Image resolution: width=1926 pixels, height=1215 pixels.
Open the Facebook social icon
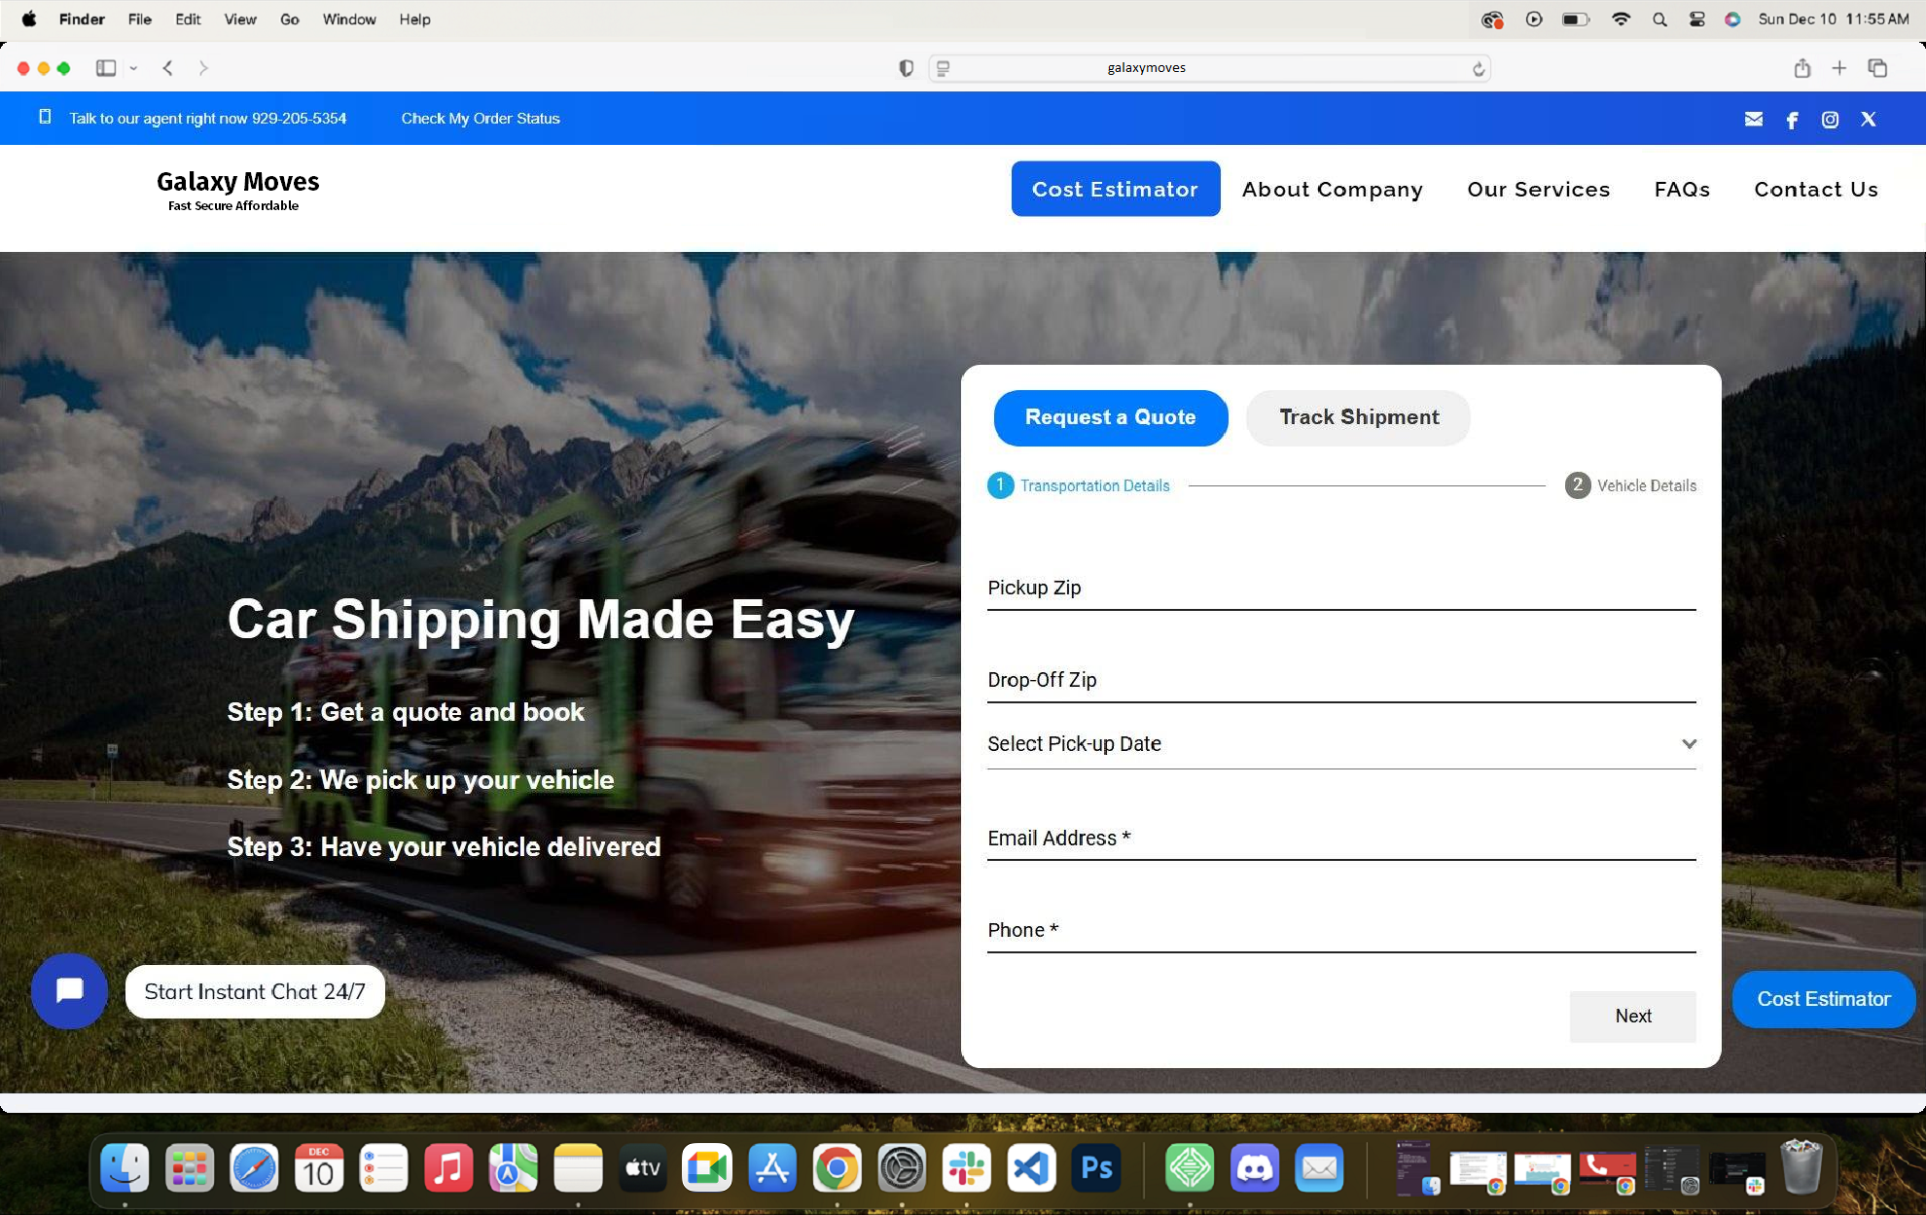pyautogui.click(x=1792, y=120)
